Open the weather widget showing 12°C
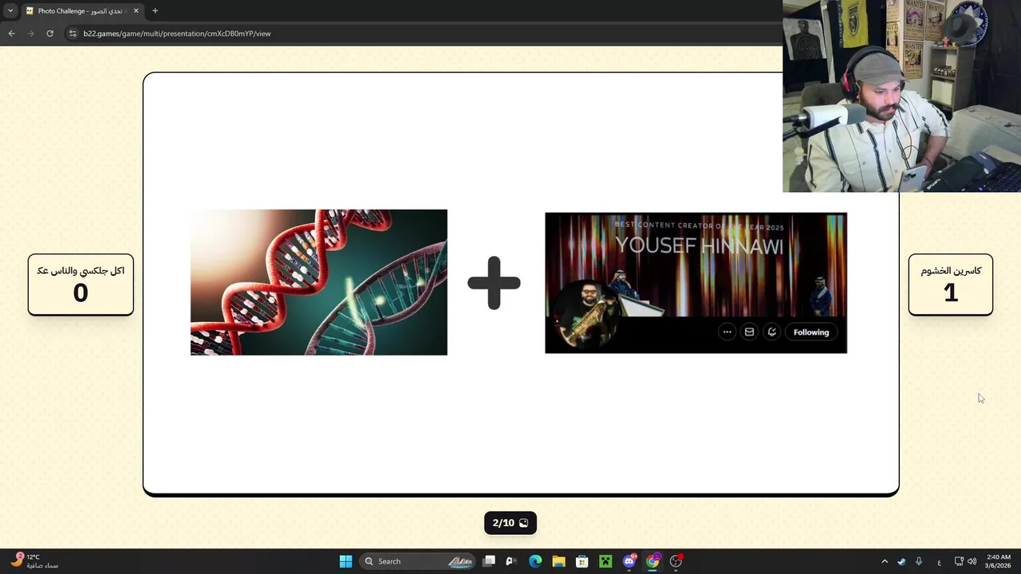Viewport: 1021px width, 574px height. point(34,561)
